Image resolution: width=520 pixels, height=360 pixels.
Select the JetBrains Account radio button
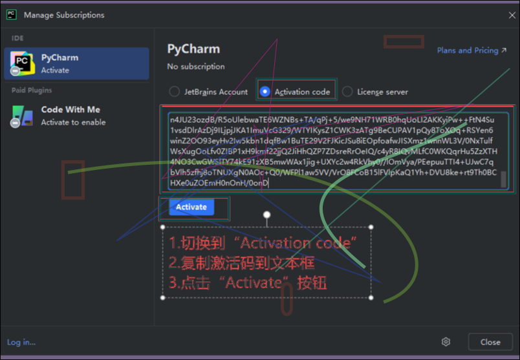tap(175, 92)
